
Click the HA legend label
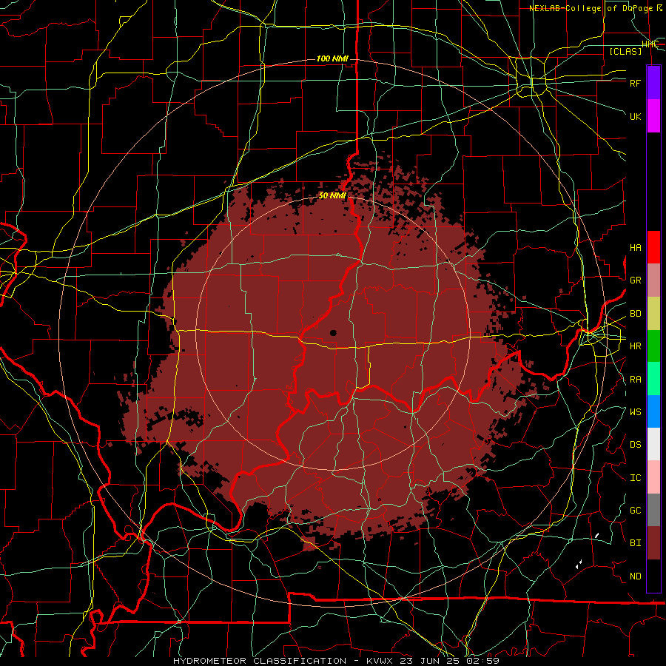point(635,248)
